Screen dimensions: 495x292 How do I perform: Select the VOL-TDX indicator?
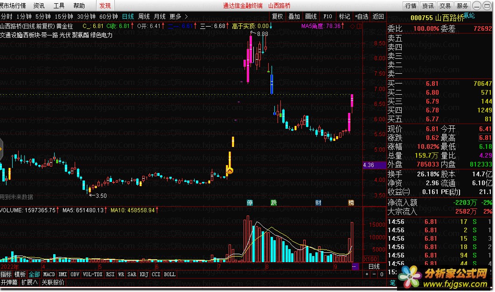coord(92,274)
